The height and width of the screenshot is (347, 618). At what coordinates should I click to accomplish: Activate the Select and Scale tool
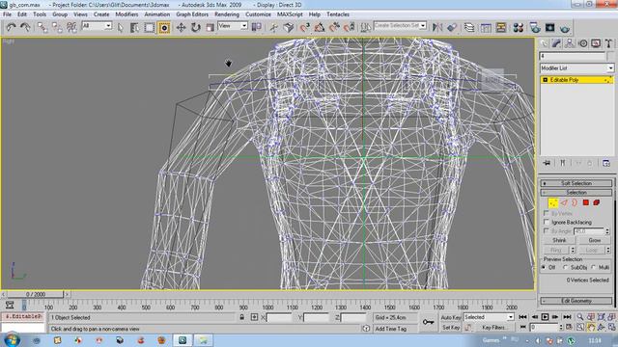click(x=211, y=27)
